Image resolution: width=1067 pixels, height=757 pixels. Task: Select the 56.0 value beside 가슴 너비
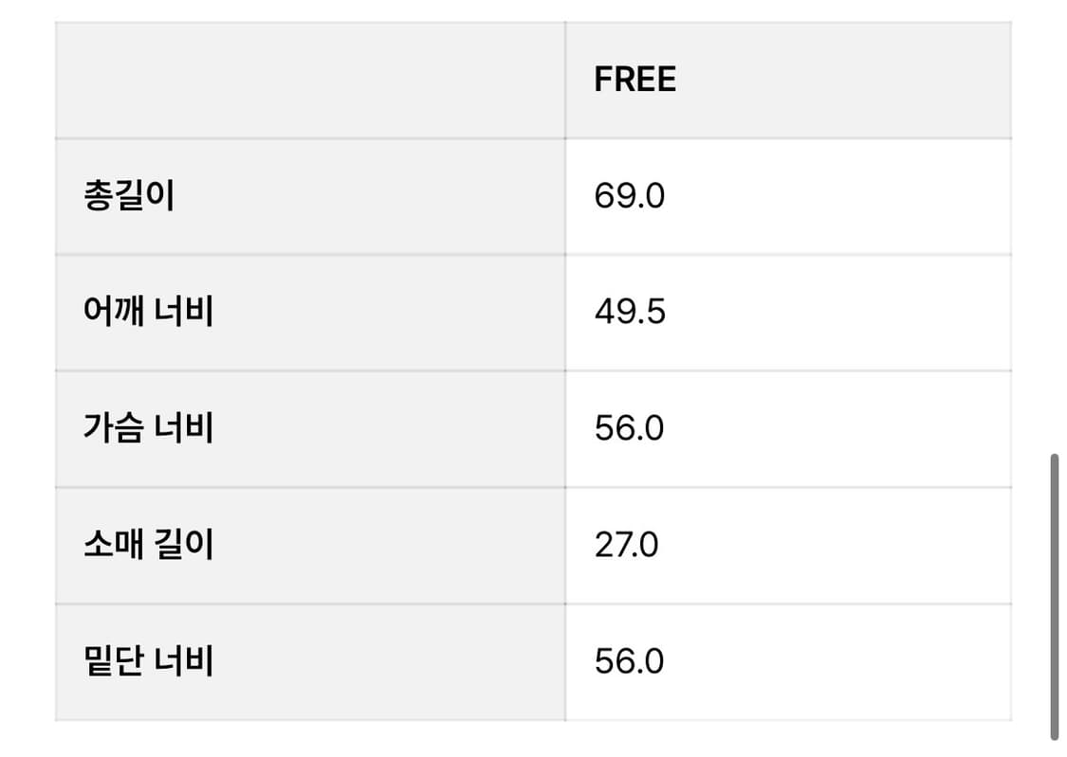pyautogui.click(x=630, y=428)
